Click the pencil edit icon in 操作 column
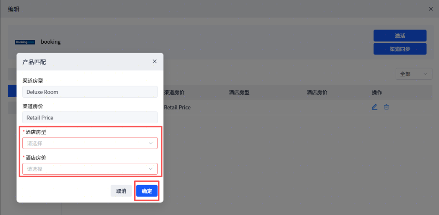This screenshot has width=439, height=215. (374, 107)
